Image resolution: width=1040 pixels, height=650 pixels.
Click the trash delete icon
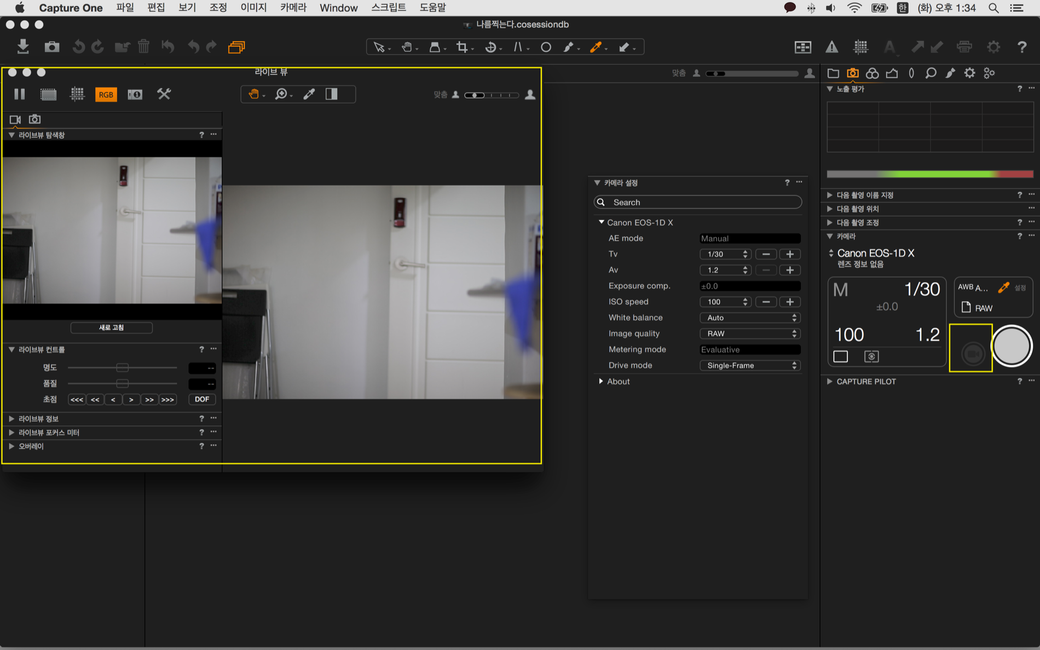tap(143, 47)
